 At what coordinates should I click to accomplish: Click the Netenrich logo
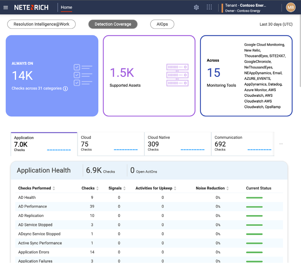point(31,7)
